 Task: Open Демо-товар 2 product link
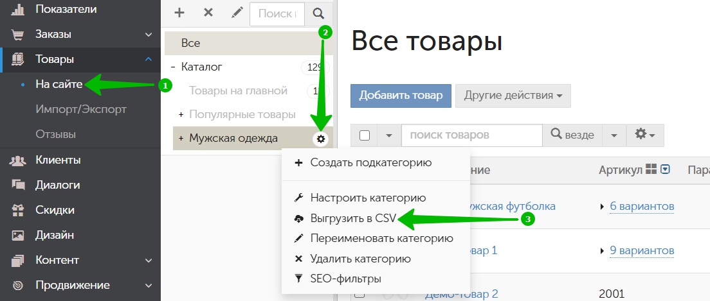pyautogui.click(x=461, y=294)
